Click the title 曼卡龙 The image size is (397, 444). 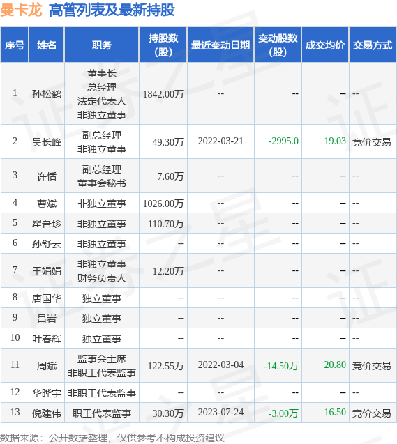coord(21,10)
